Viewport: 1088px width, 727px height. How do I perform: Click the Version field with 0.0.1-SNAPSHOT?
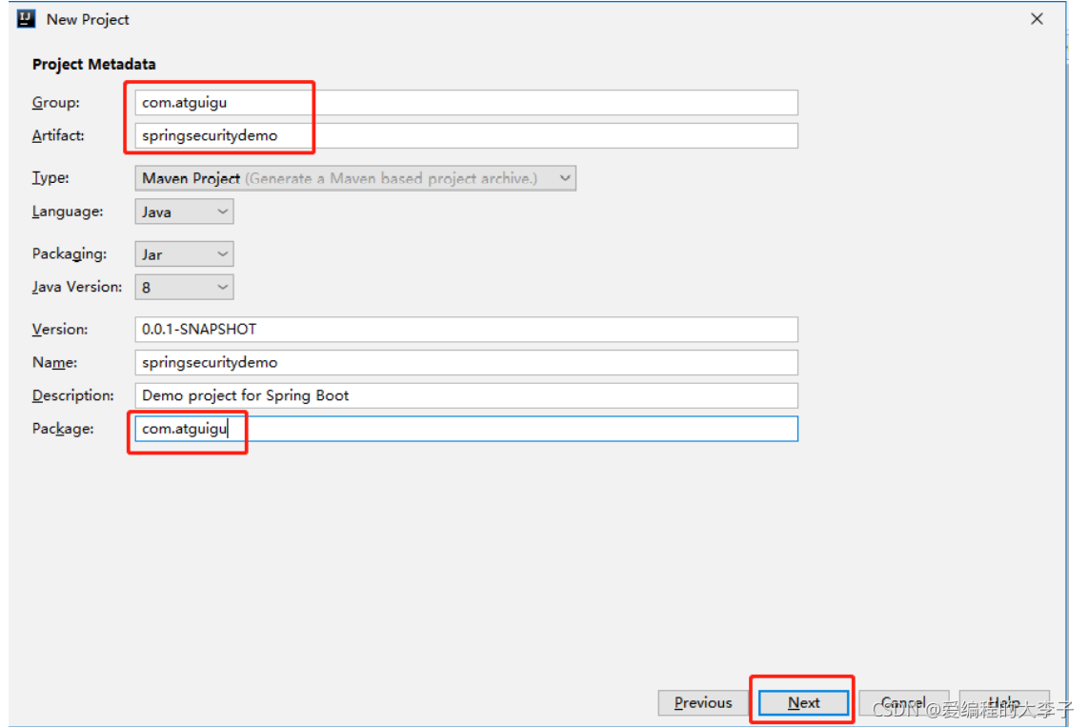coord(466,330)
